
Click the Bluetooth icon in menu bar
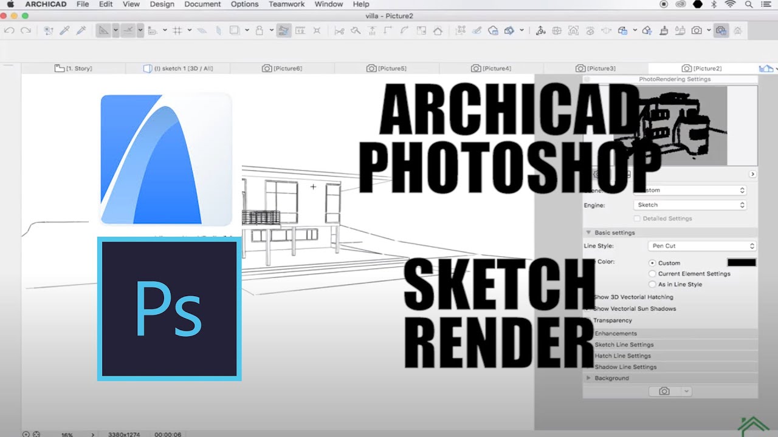click(x=714, y=4)
